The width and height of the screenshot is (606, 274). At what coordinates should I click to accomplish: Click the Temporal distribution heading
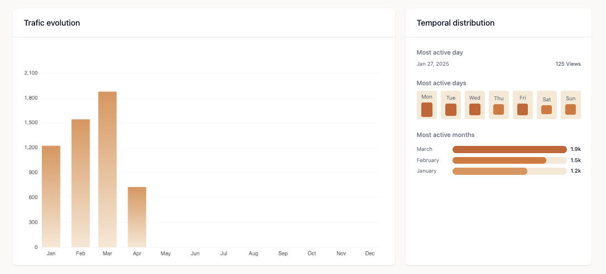(455, 23)
